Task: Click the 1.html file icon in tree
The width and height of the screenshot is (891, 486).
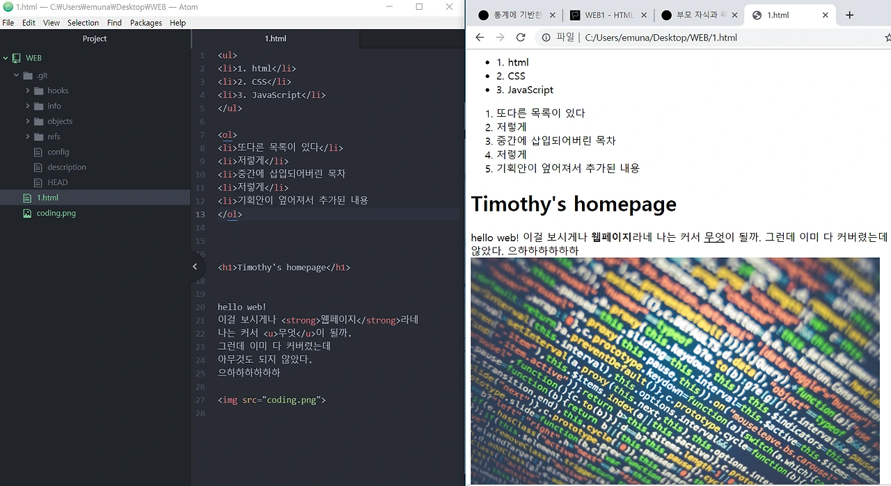Action: coord(27,198)
